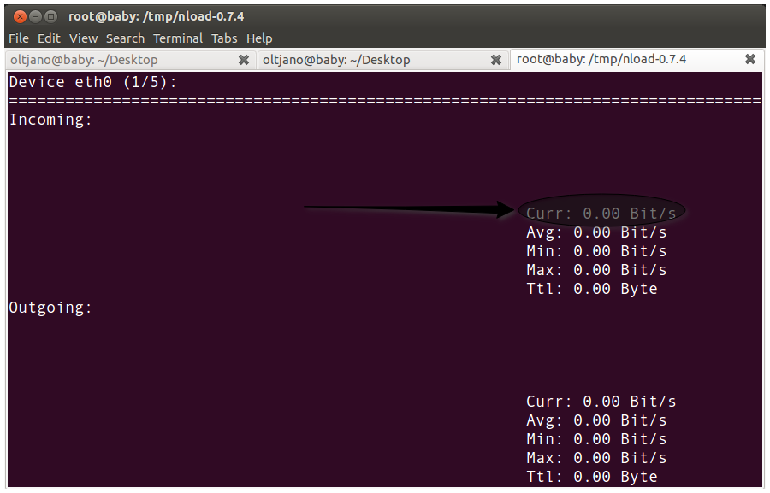Open the Help menu
The width and height of the screenshot is (770, 493).
click(x=259, y=38)
